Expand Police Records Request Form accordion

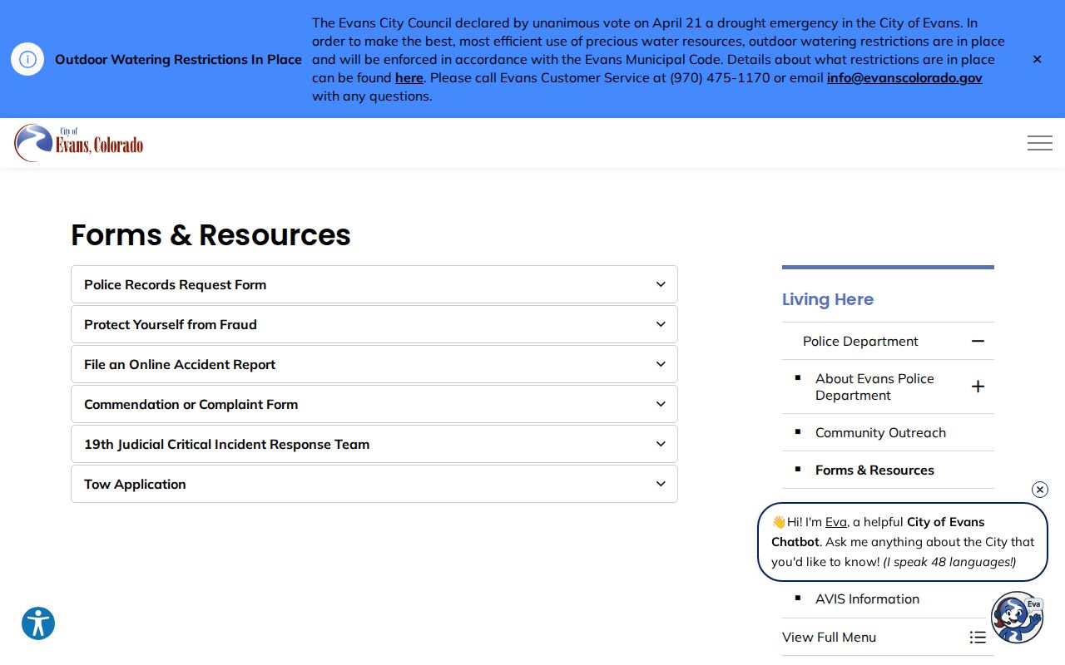point(374,284)
